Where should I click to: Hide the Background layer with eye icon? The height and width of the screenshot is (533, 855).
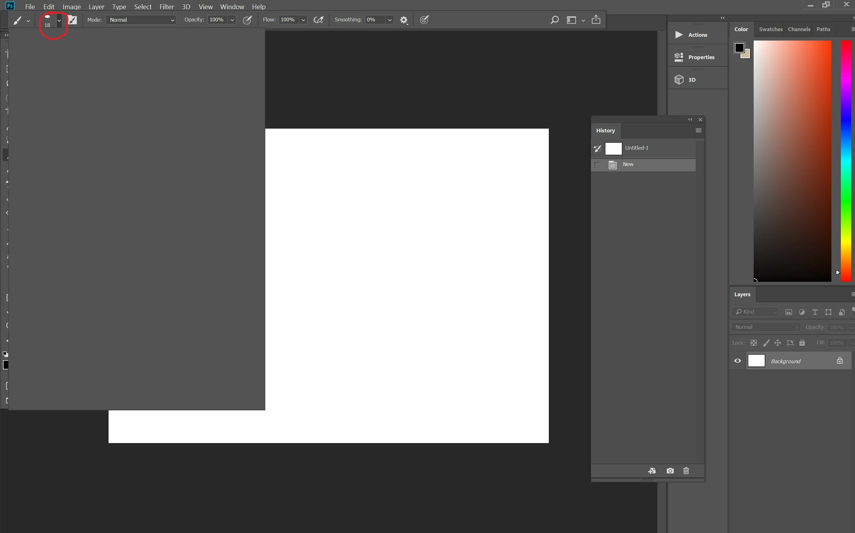click(738, 361)
